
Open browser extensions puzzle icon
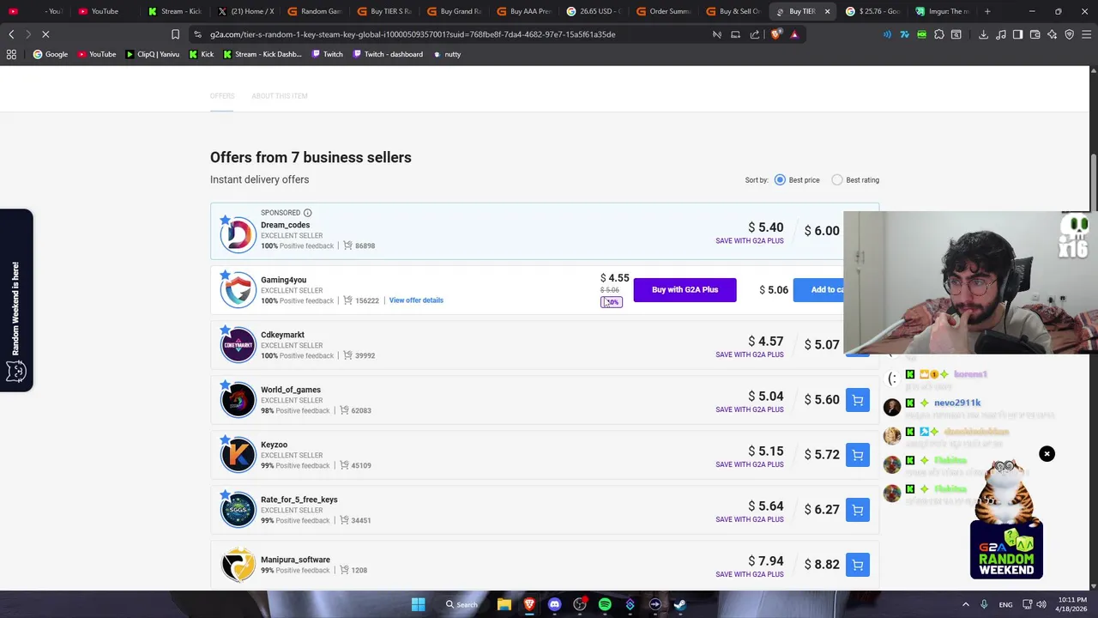coord(939,34)
